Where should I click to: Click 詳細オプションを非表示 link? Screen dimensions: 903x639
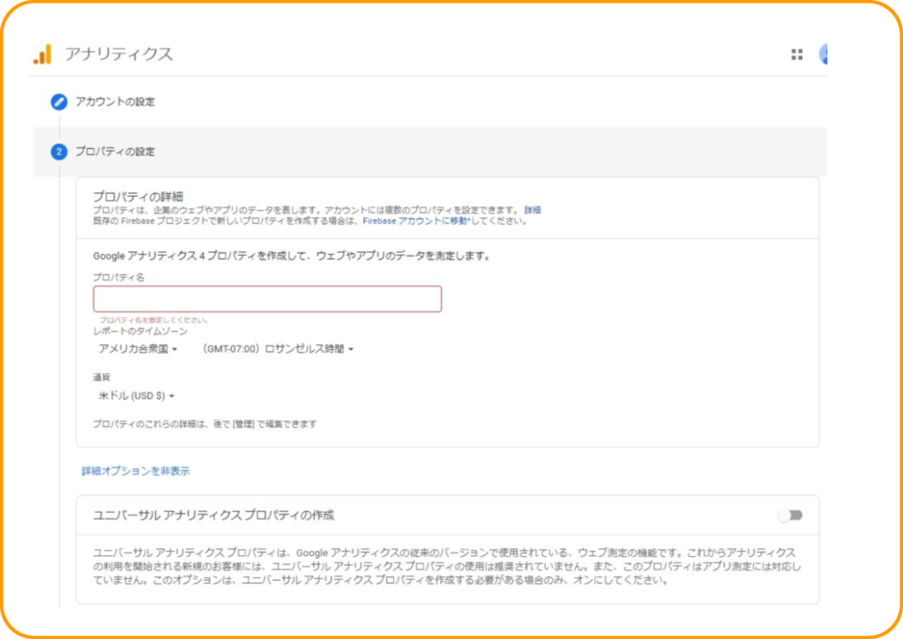(x=135, y=471)
